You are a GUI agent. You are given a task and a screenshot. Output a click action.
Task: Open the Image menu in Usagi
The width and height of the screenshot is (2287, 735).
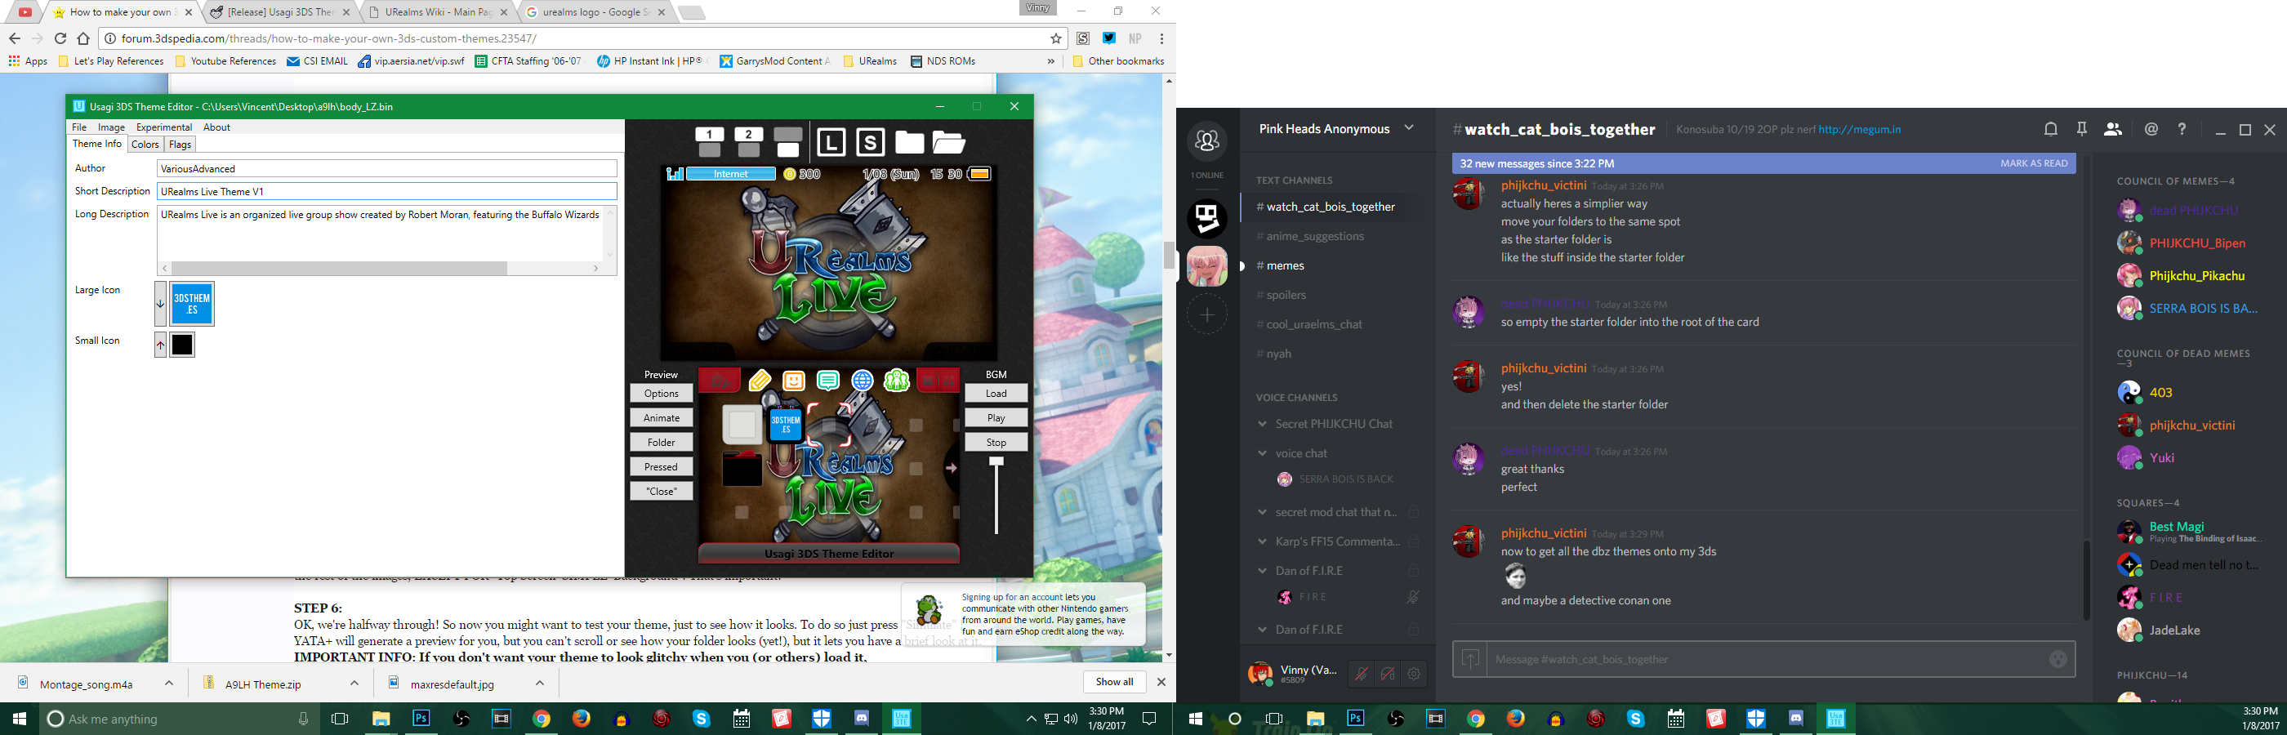[111, 127]
